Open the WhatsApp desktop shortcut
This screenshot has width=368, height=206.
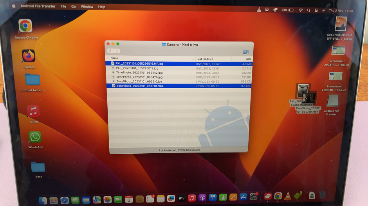click(35, 137)
